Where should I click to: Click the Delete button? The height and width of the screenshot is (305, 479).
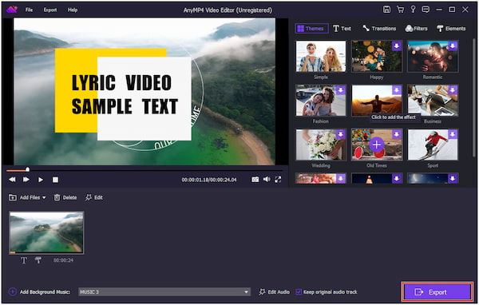[x=65, y=198]
